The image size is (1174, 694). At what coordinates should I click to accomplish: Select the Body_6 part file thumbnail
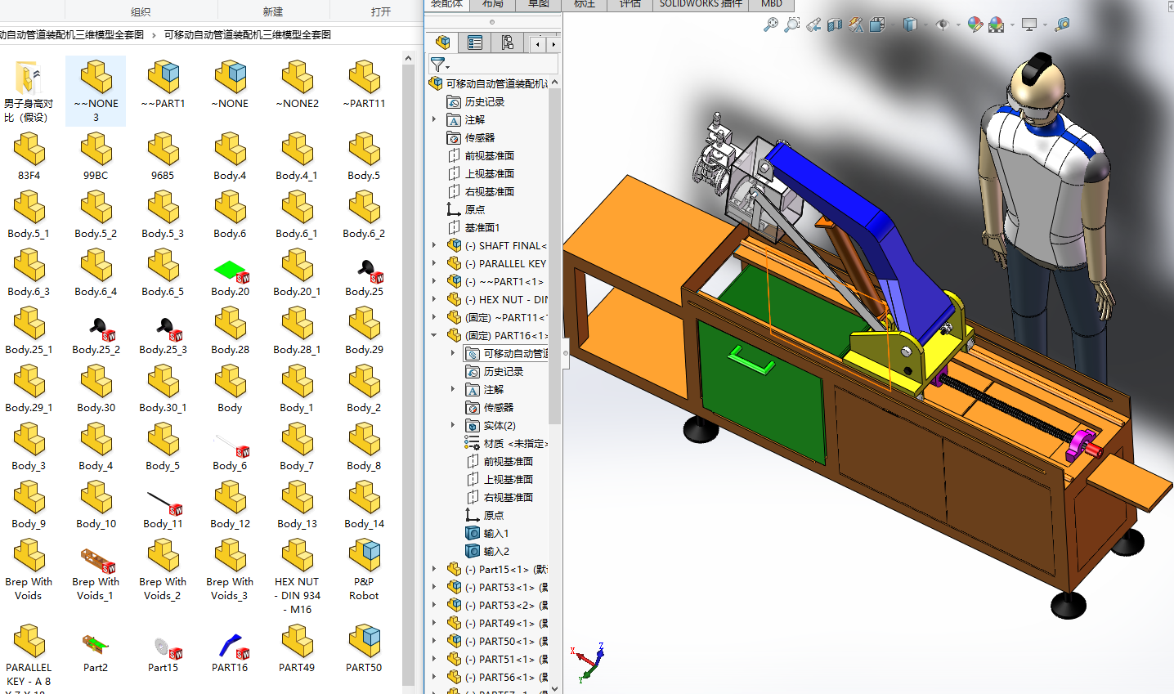[x=230, y=452]
